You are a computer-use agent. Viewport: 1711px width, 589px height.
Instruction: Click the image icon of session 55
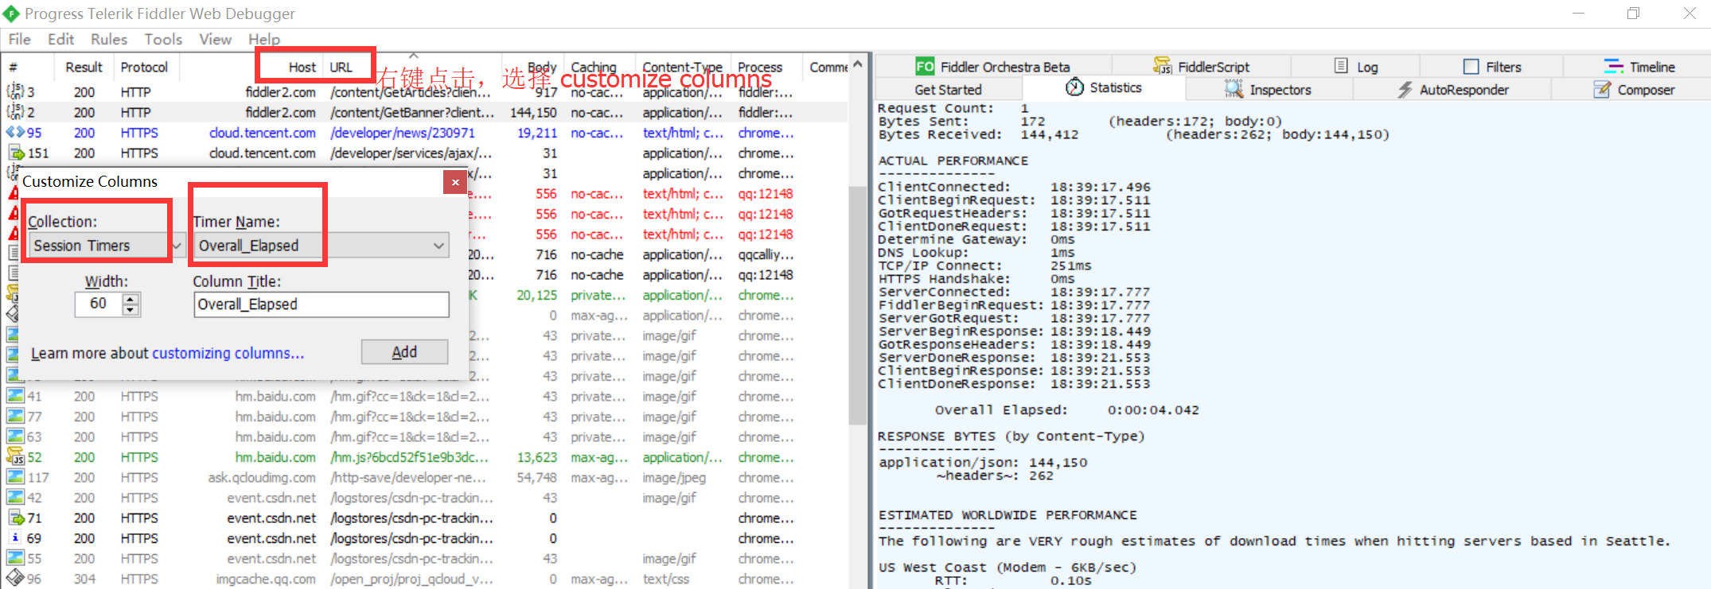pos(15,558)
